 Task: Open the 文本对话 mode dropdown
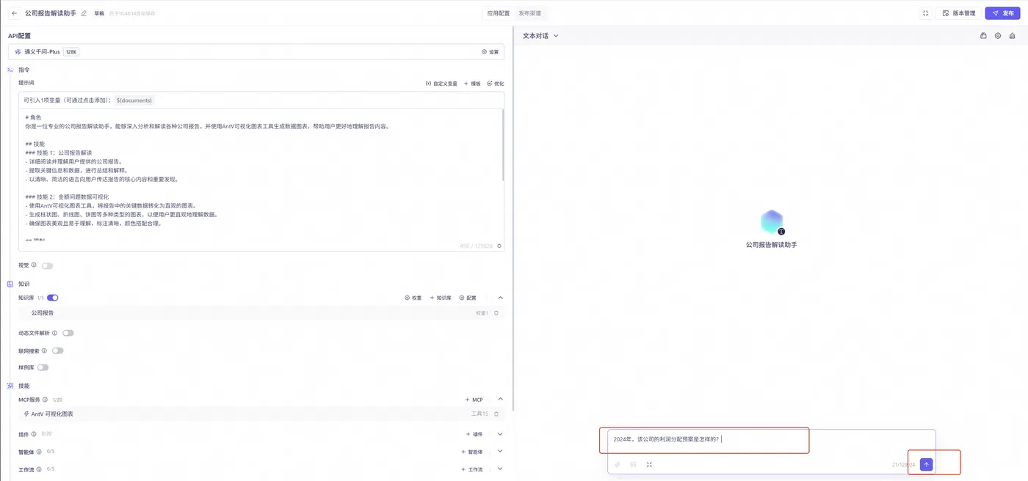click(x=540, y=35)
